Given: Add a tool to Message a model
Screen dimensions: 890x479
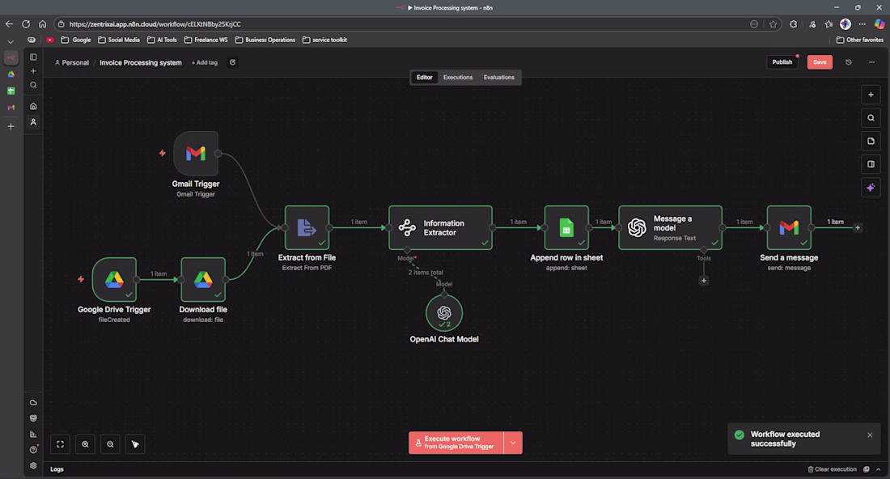Looking at the screenshot, I should 704,281.
